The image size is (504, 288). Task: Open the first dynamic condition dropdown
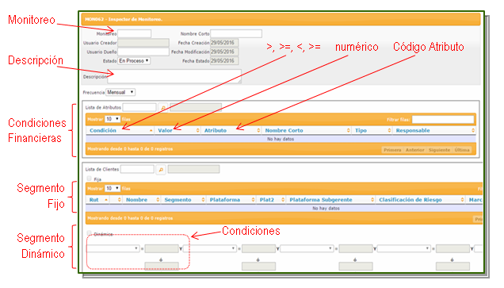coord(113,248)
